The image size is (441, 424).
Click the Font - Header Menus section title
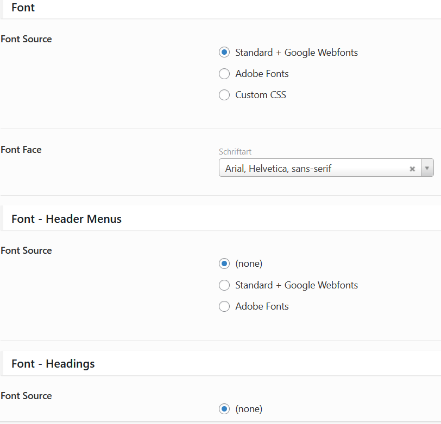[66, 219]
